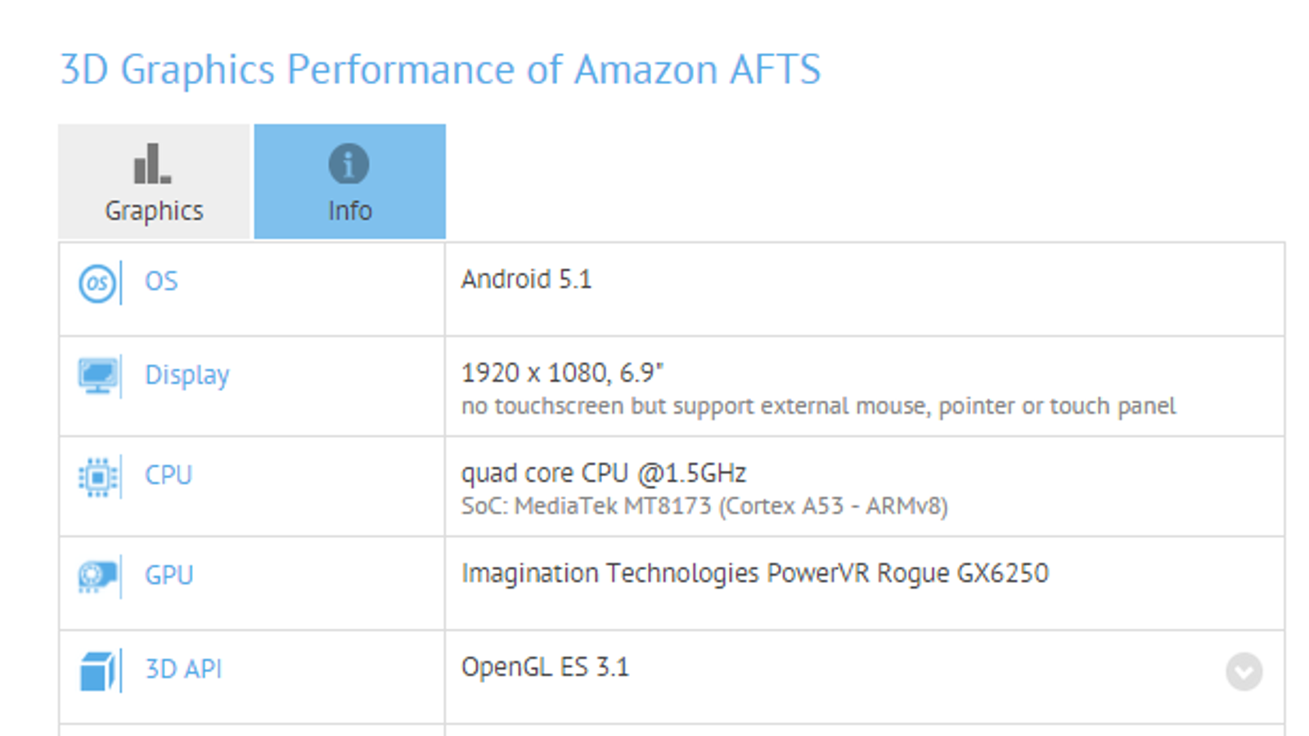Click the GPU label link
Screen dimensions: 1309x736
169,576
